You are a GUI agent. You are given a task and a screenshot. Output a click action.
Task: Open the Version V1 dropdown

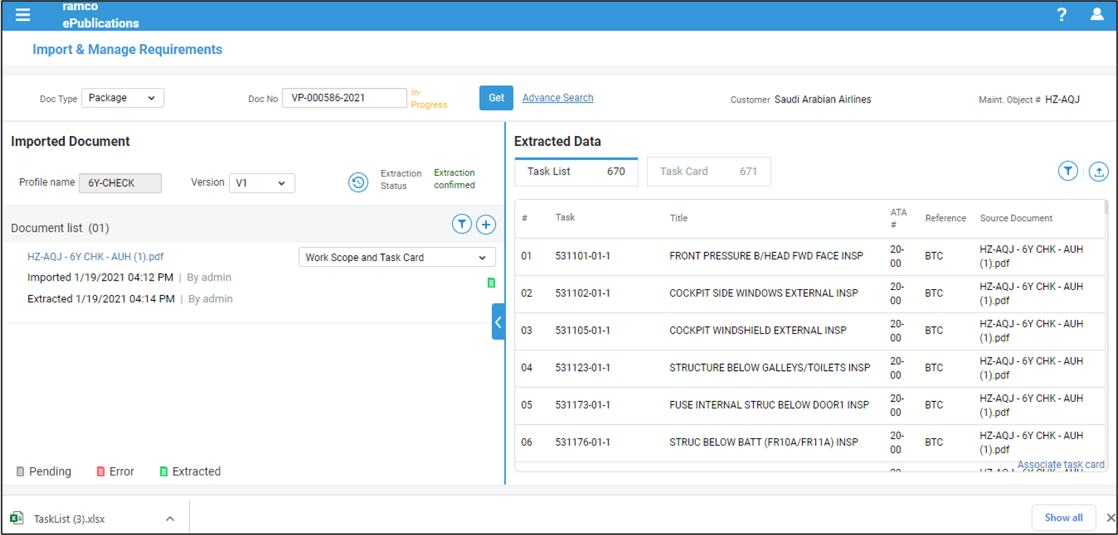[x=261, y=183]
